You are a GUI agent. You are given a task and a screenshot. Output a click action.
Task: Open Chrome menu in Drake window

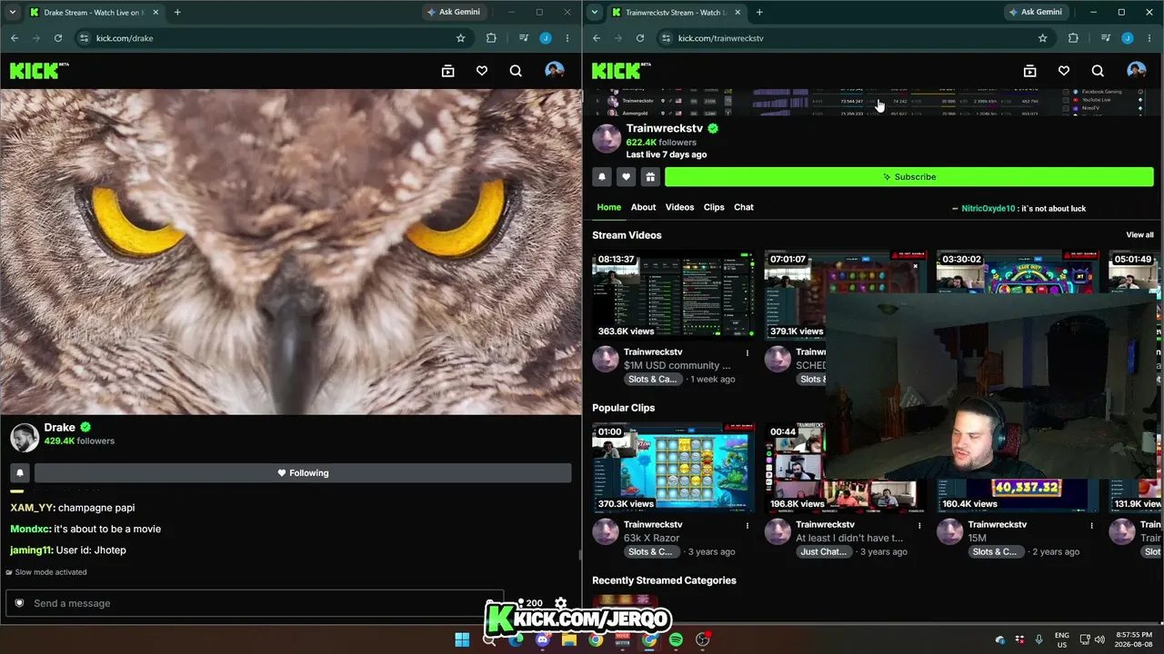[x=567, y=38]
